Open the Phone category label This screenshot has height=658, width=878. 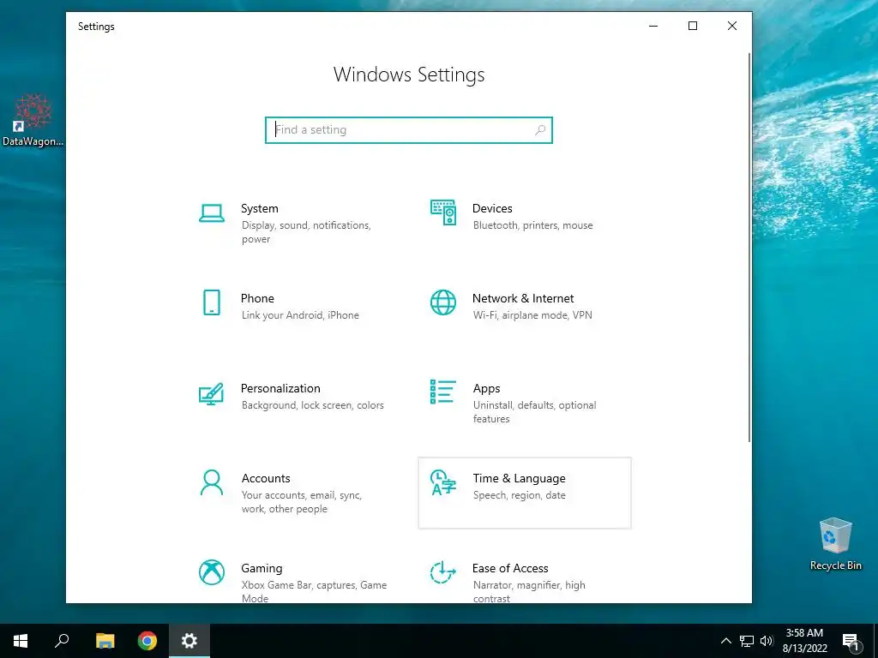[x=257, y=298]
